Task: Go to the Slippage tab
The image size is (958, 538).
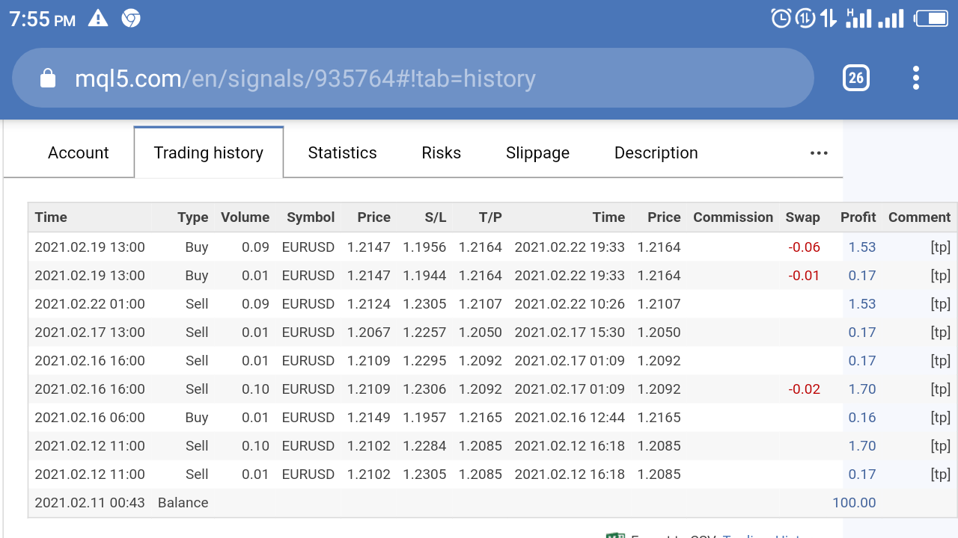Action: (537, 153)
